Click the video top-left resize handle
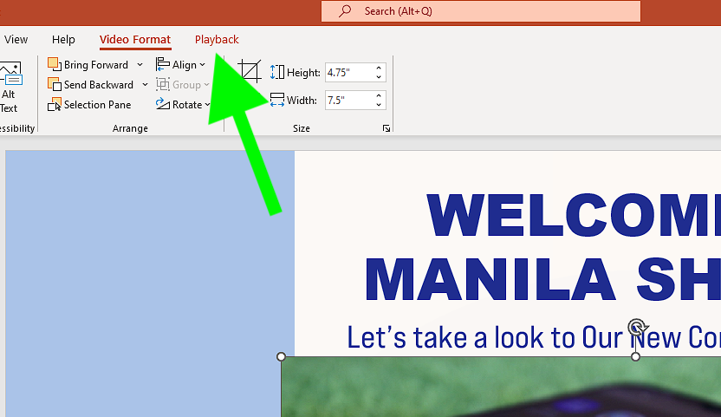Viewport: 721px width, 417px height. click(x=281, y=356)
